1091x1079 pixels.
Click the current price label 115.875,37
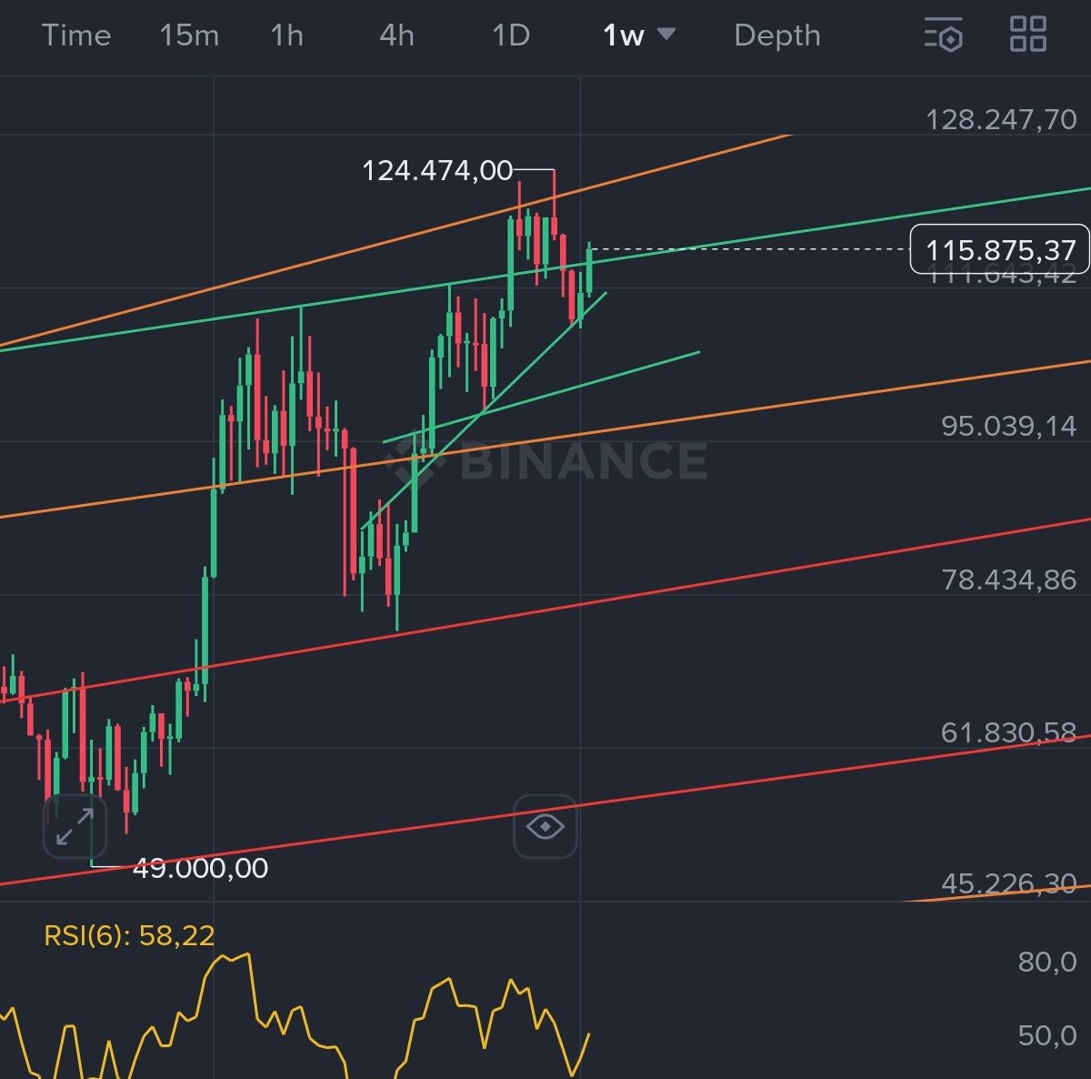999,249
